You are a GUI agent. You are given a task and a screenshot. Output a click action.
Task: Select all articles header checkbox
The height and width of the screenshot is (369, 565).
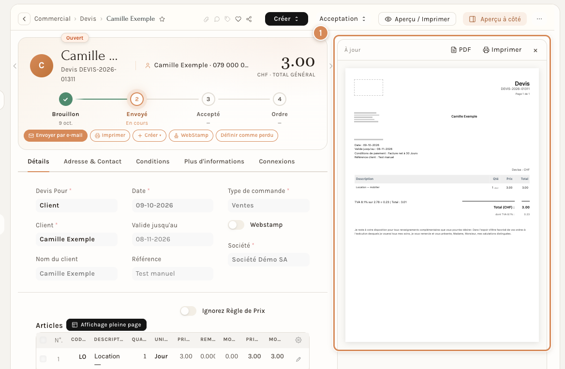pos(43,340)
